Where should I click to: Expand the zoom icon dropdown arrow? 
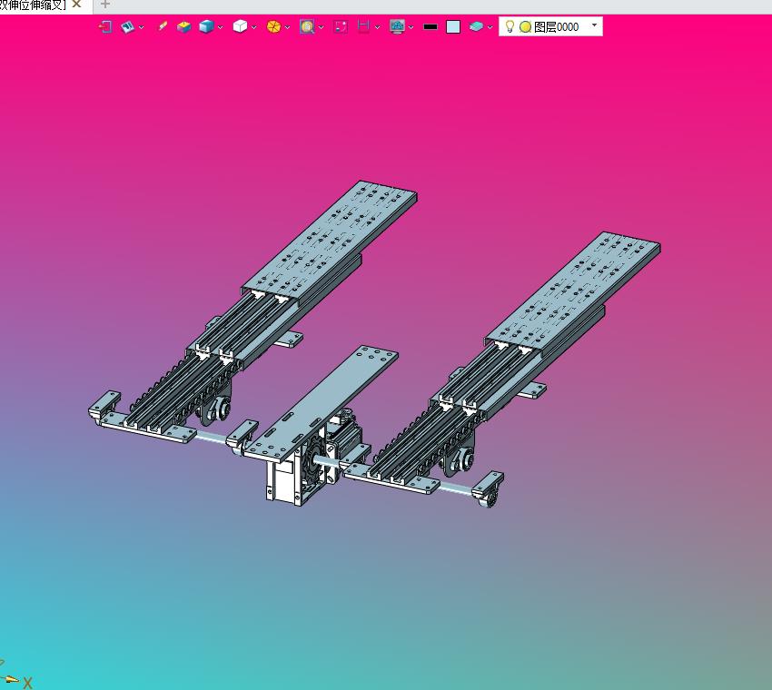(321, 27)
